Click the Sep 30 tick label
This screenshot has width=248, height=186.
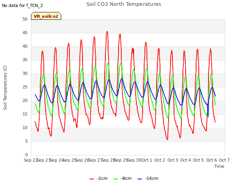click(134, 160)
